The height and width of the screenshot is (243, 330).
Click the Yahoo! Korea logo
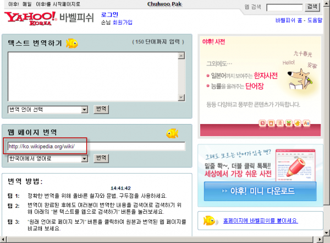pyautogui.click(x=30, y=18)
